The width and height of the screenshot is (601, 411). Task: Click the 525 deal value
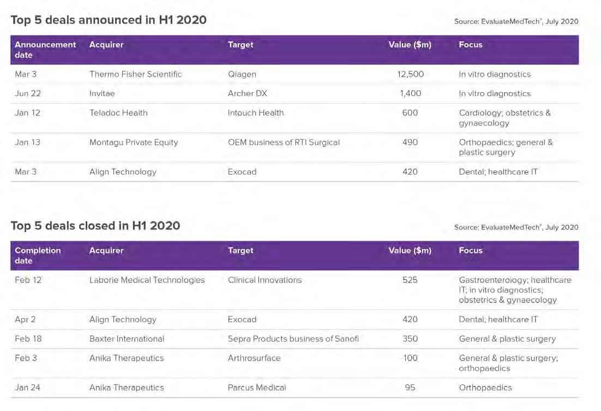[410, 280]
